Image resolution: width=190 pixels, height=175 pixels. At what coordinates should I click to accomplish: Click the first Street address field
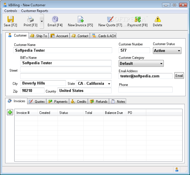[x=66, y=69]
